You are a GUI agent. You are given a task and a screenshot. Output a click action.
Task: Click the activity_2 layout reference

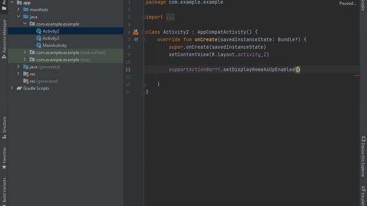[x=252, y=55]
